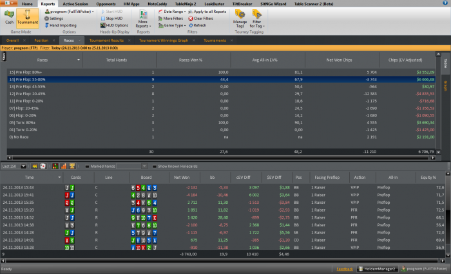The height and width of the screenshot is (274, 451).
Task: Switch to the Overall report tab
Action: 12,41
